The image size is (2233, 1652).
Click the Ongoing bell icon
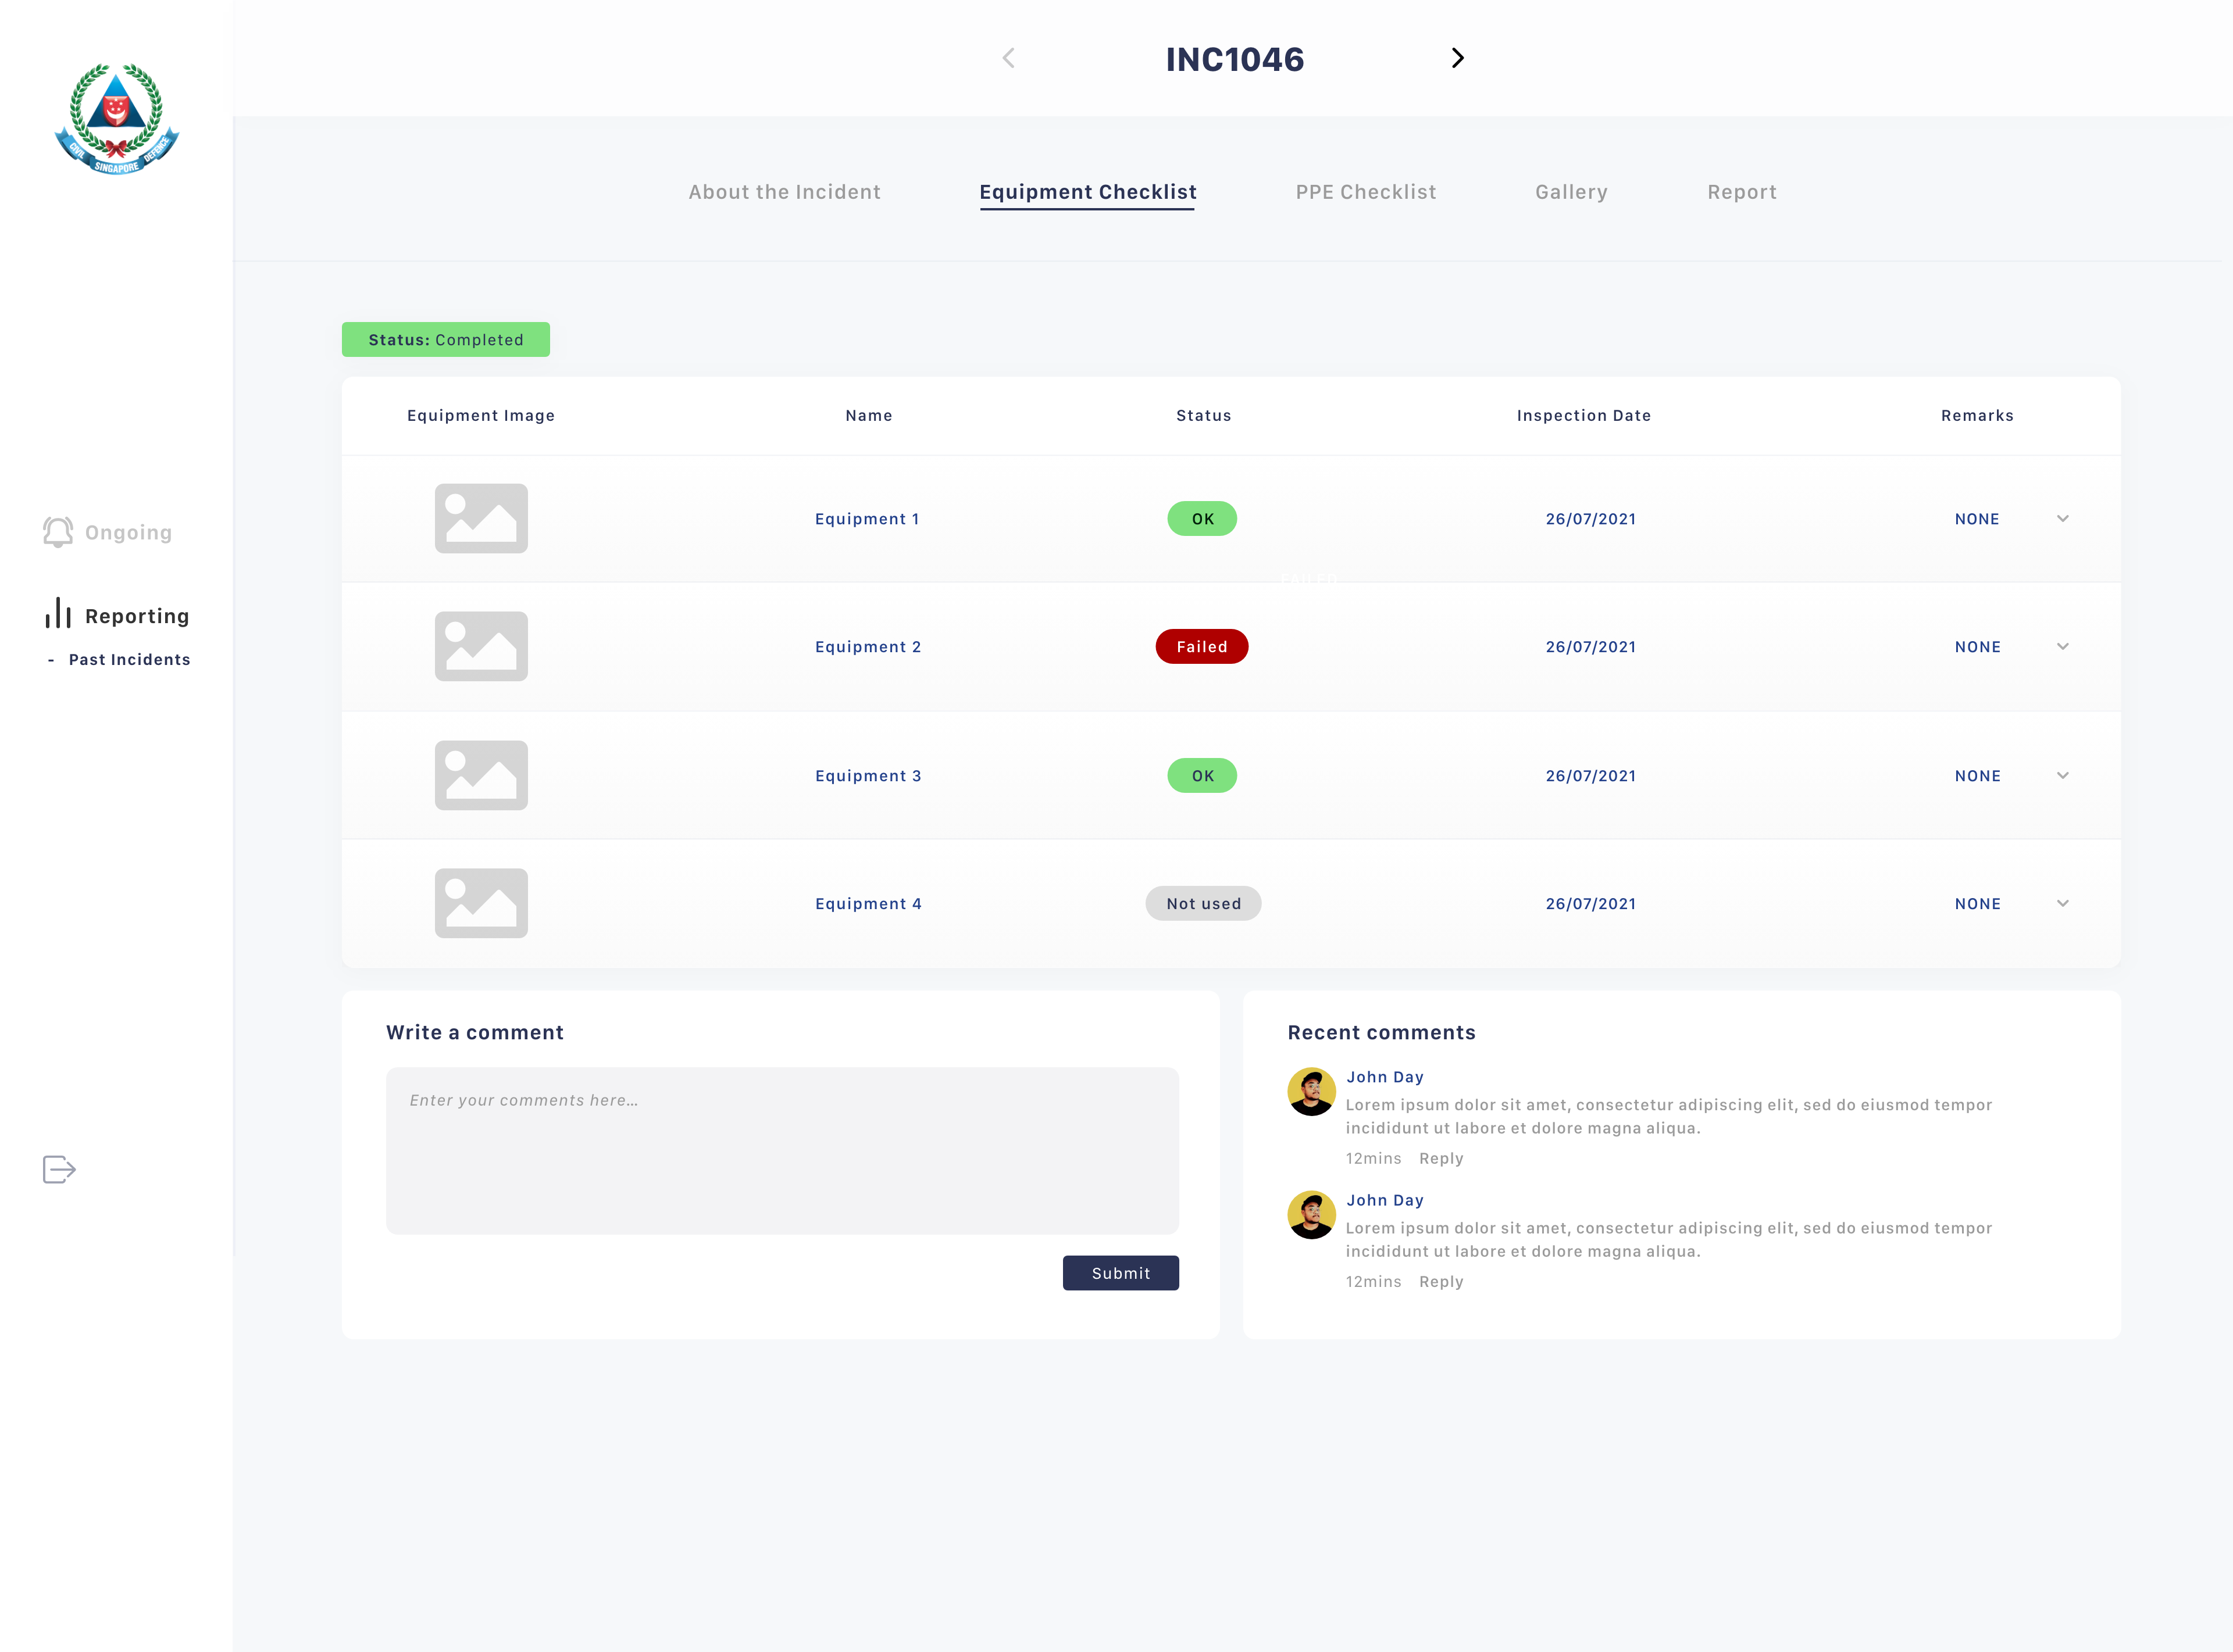pyautogui.click(x=58, y=532)
